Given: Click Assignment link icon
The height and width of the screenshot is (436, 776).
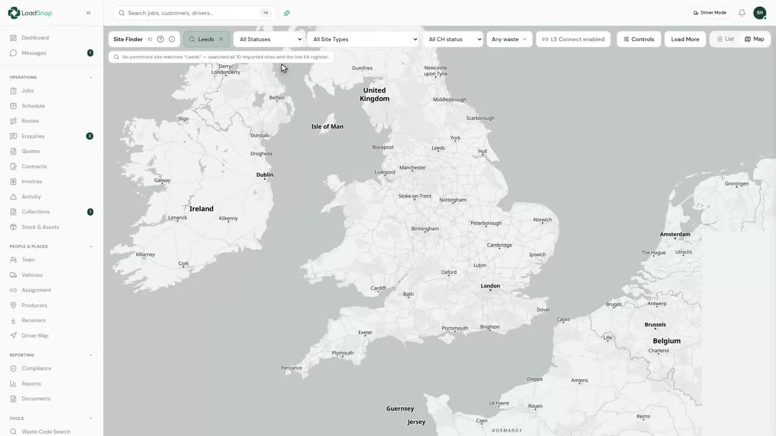Looking at the screenshot, I should (13, 290).
